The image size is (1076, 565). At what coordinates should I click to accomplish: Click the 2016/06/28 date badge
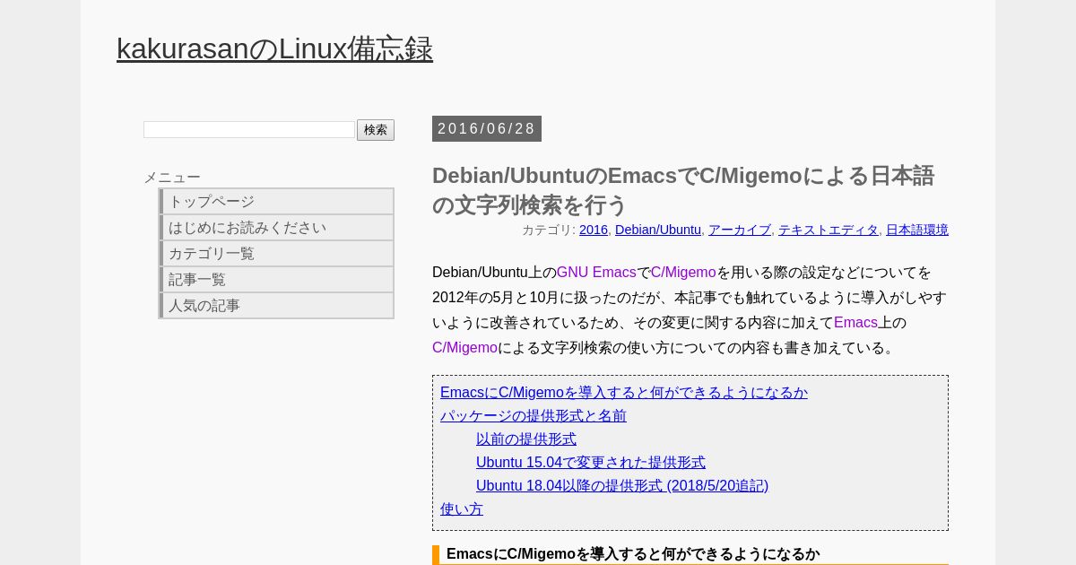pyautogui.click(x=487, y=128)
